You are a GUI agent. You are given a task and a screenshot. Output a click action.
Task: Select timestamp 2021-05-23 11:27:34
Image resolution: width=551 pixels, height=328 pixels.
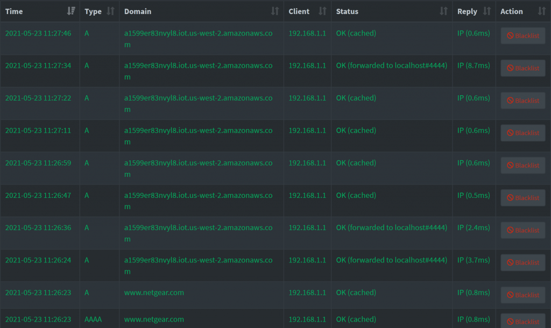(38, 66)
